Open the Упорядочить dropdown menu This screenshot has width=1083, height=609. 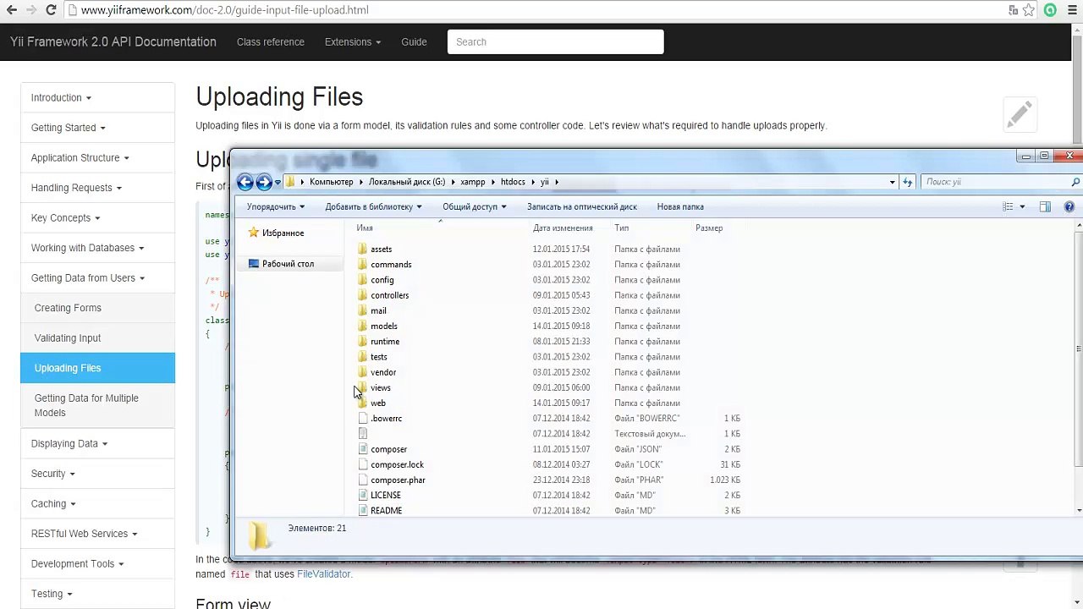coord(275,206)
